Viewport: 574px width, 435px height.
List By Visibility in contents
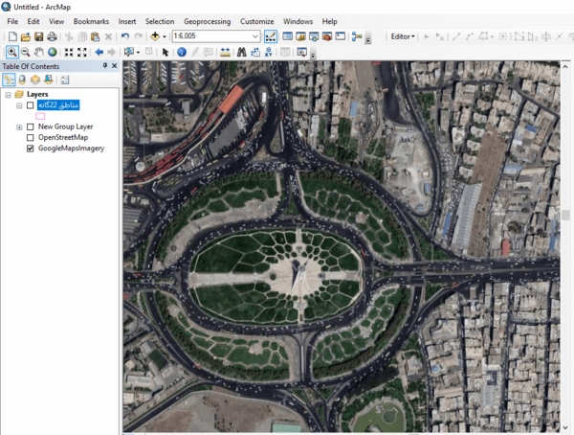tap(35, 80)
